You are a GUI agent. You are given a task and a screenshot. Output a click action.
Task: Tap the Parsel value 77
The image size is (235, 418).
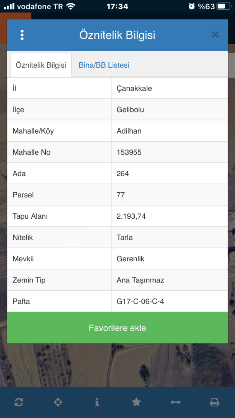pos(120,195)
